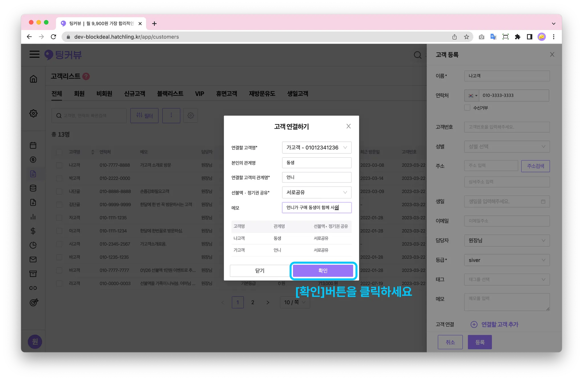Toggle the 수신거부 checkbox
The image size is (583, 380).
(x=467, y=108)
